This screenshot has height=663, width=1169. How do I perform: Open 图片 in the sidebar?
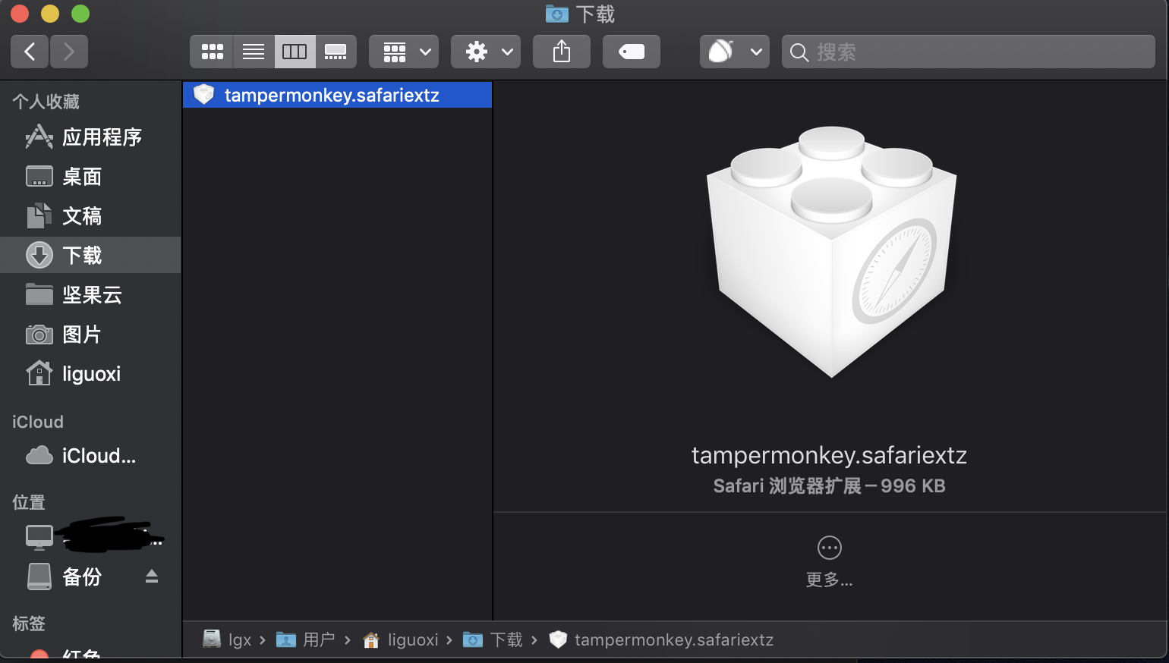(90, 335)
